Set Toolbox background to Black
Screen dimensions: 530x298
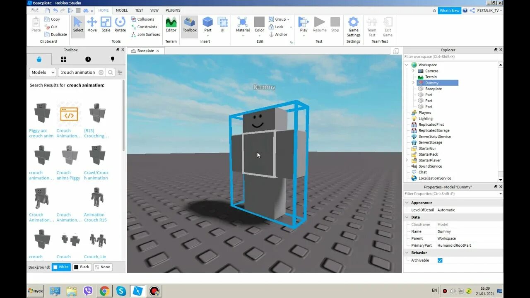(82, 267)
